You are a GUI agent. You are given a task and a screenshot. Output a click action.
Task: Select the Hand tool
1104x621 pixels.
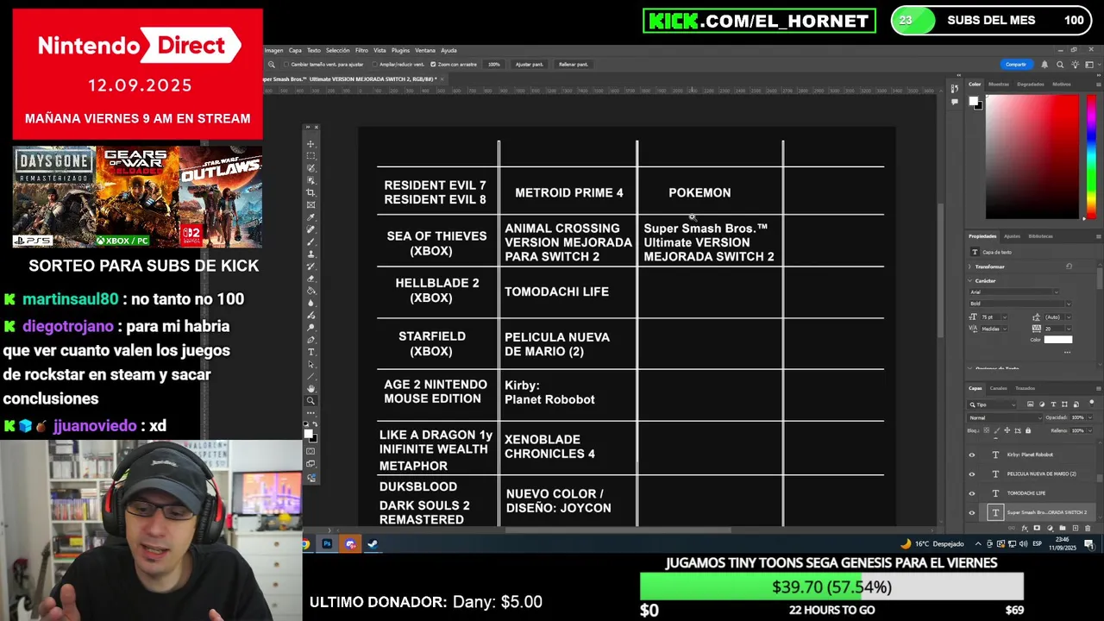click(x=310, y=389)
